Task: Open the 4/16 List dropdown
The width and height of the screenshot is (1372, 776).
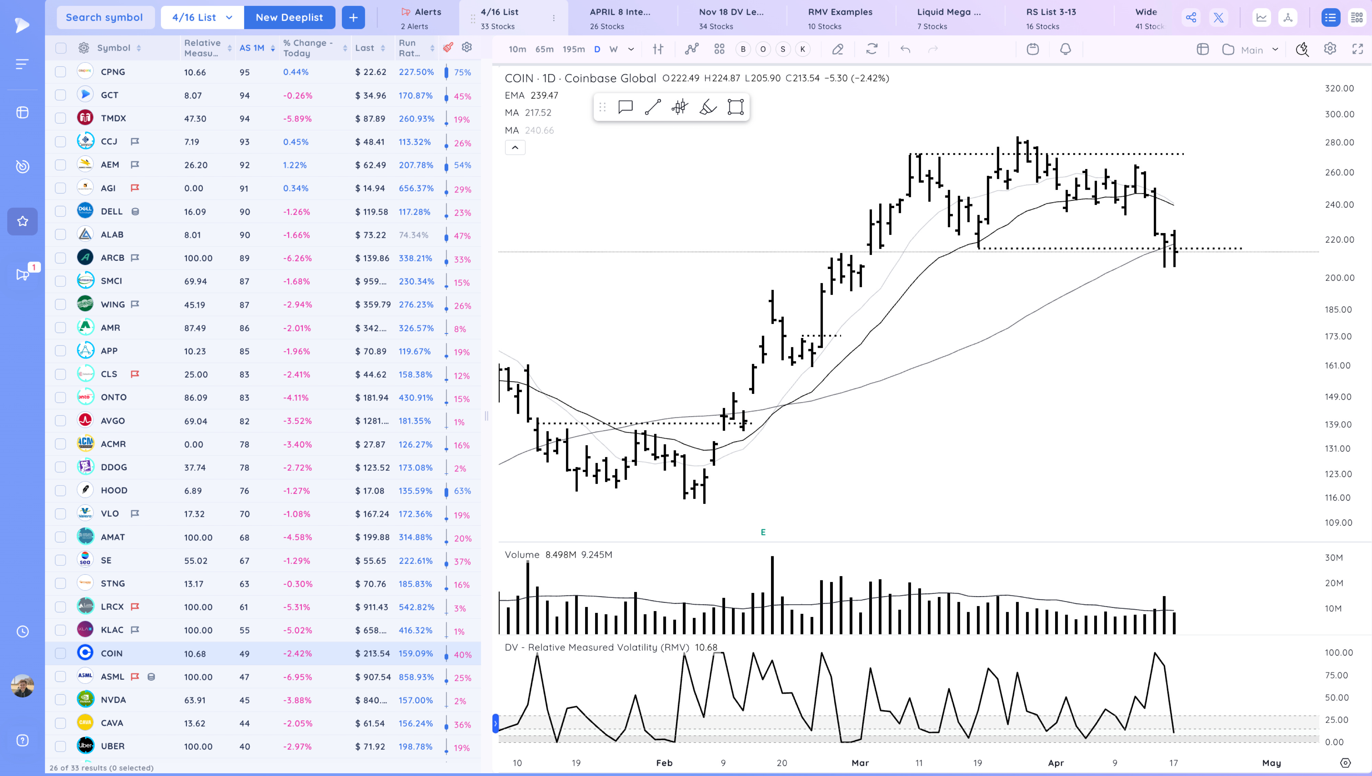Action: click(x=203, y=17)
